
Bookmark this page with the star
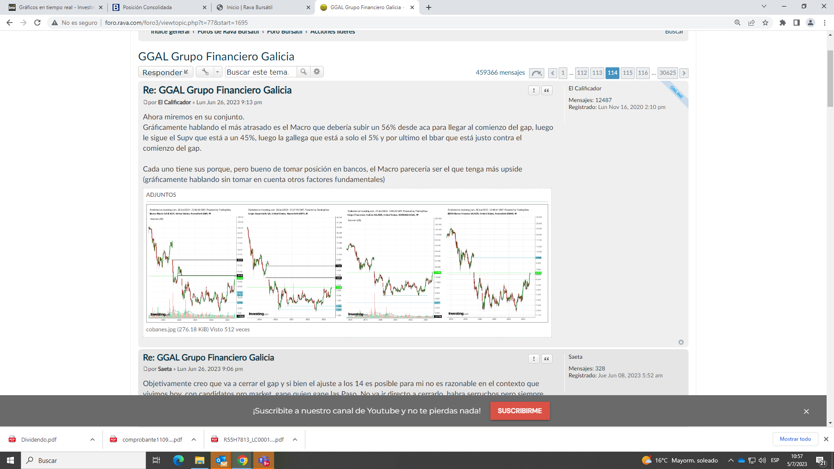click(x=765, y=23)
